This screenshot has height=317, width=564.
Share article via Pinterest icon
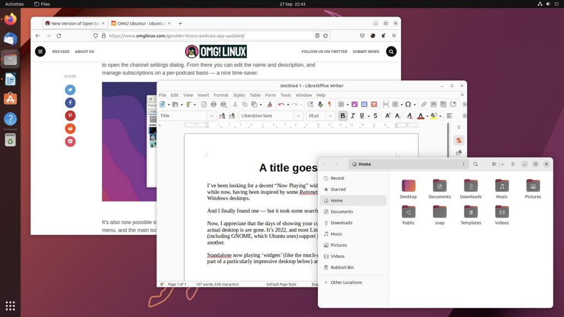pyautogui.click(x=70, y=116)
